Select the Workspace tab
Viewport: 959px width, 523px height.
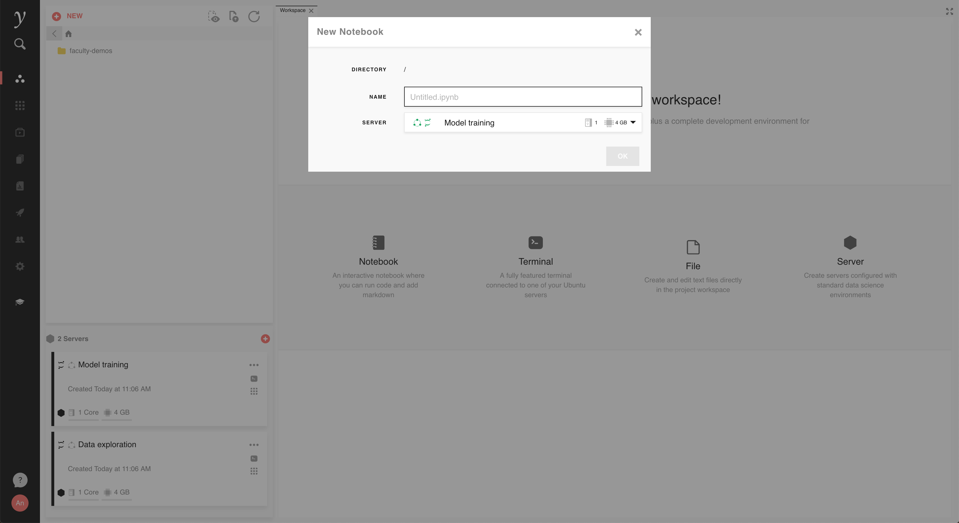tap(293, 11)
